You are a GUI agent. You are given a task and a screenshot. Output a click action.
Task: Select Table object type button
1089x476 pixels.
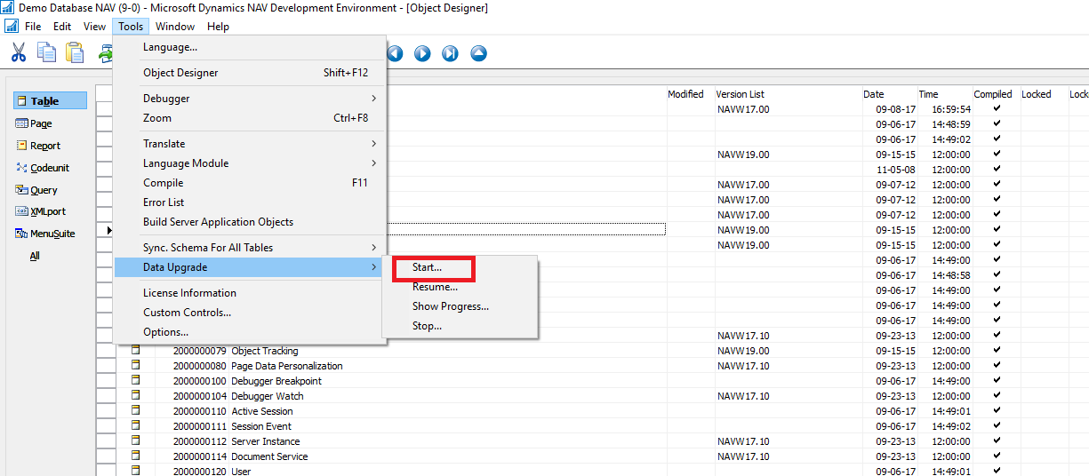[50, 101]
